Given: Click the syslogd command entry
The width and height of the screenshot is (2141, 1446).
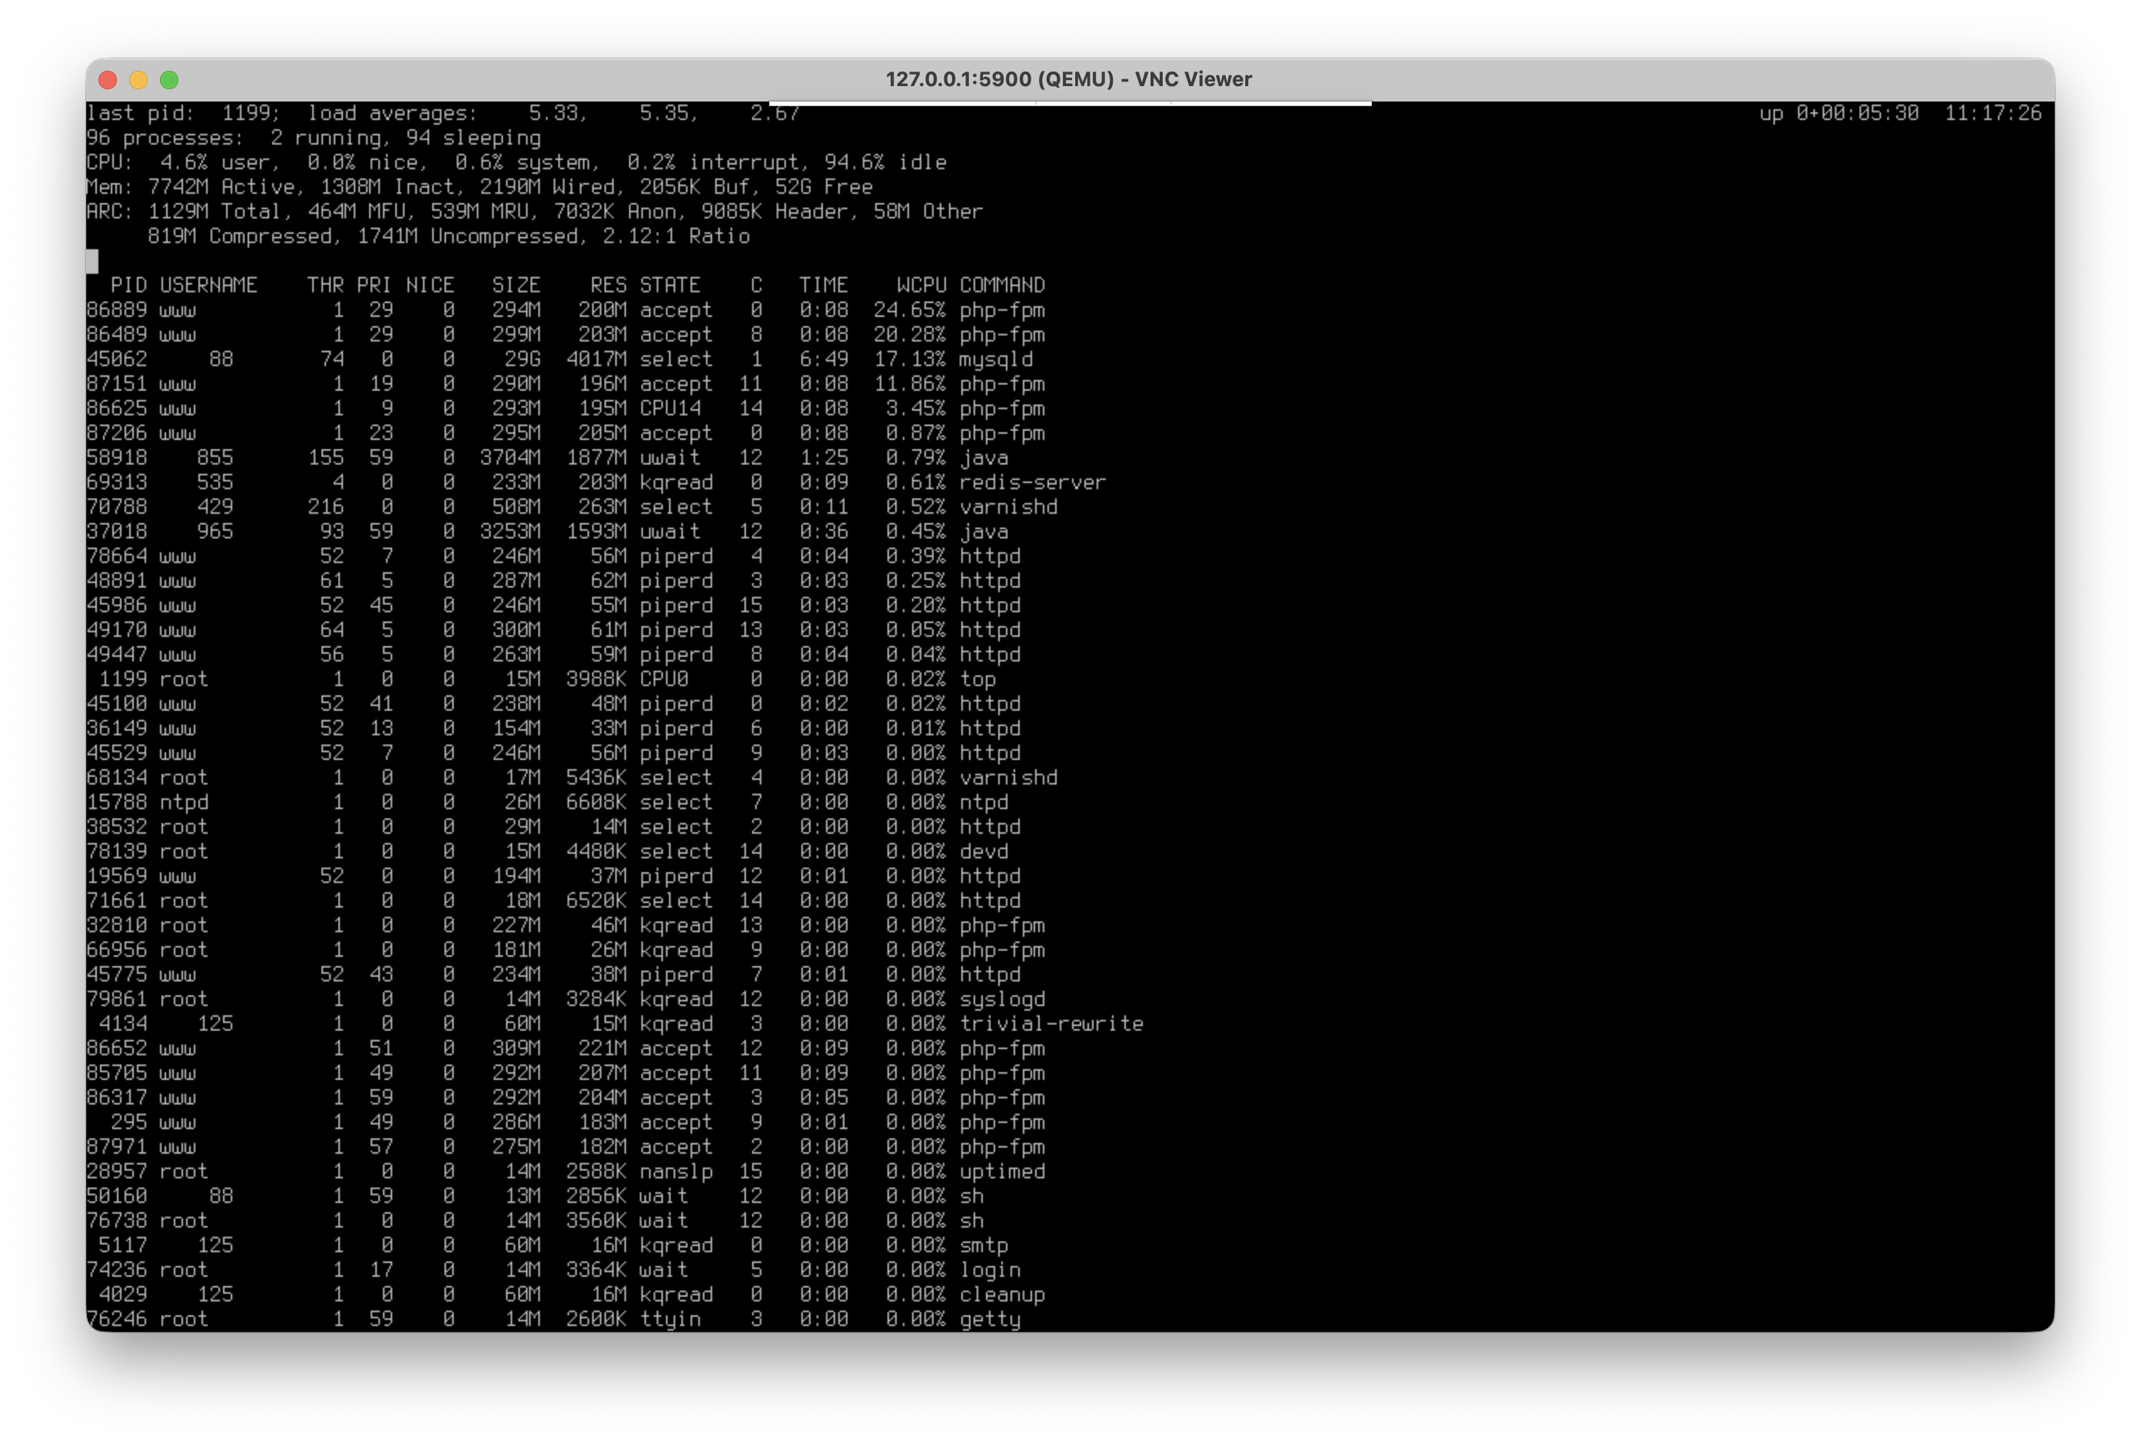Looking at the screenshot, I should point(1001,999).
